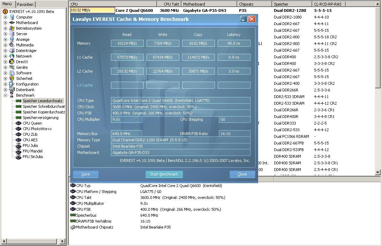Expand the Computer tree node
The width and height of the screenshot is (382, 246).
(x=5, y=17)
